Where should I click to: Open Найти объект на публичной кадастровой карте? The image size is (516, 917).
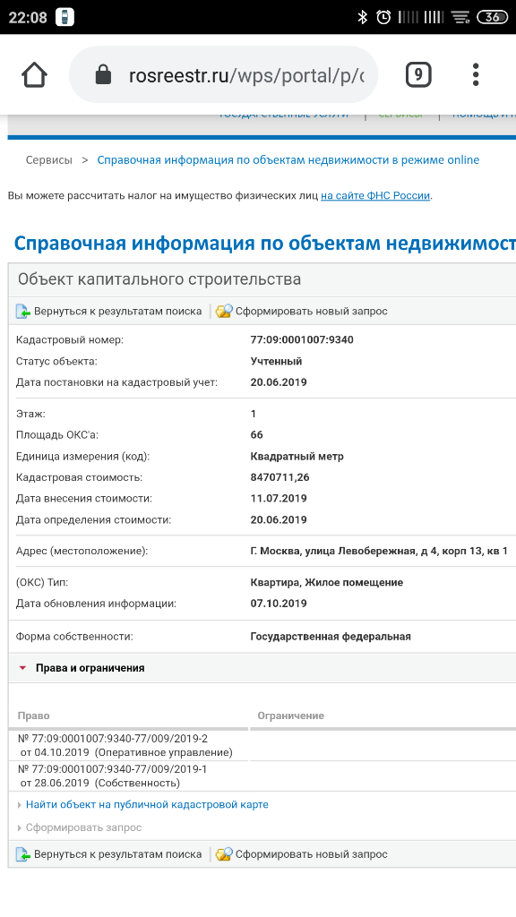pos(147,805)
